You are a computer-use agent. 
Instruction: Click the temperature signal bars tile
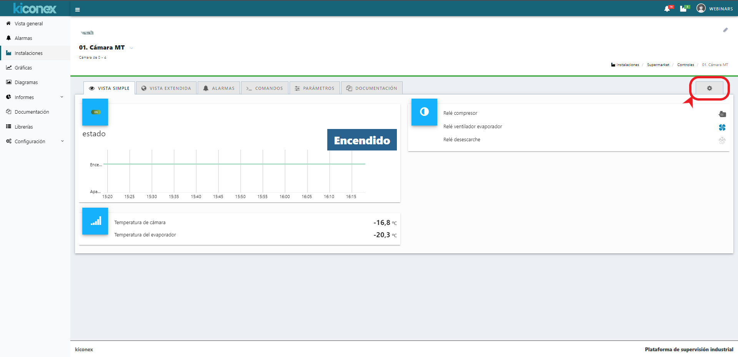point(95,221)
